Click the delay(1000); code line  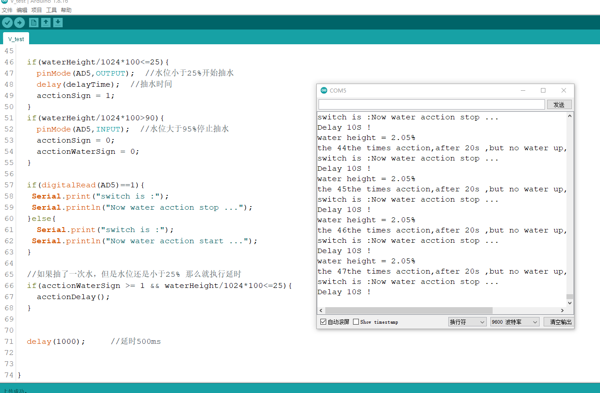point(56,342)
